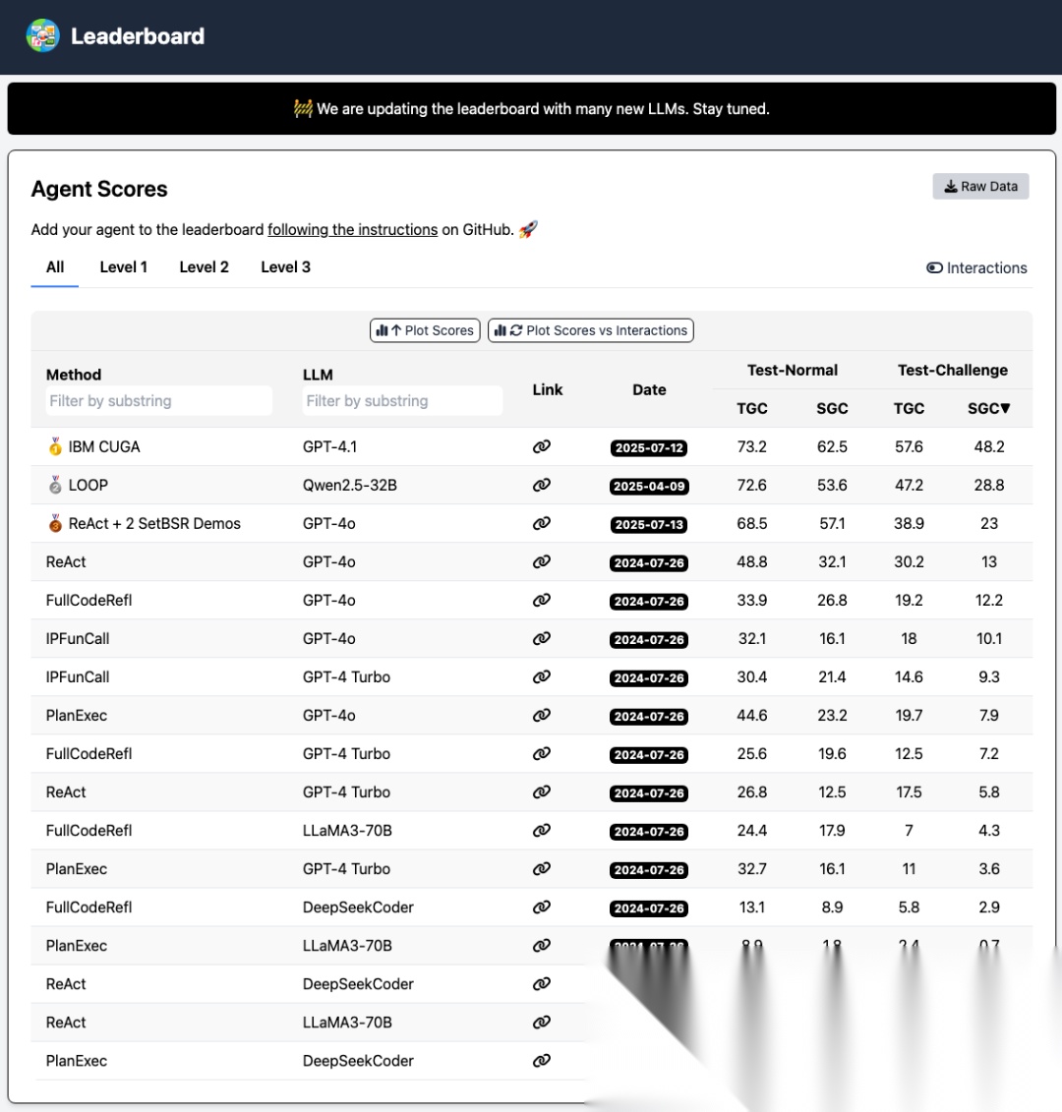Image resolution: width=1062 pixels, height=1112 pixels.
Task: Click the Leaderboard logo icon
Action: [42, 35]
